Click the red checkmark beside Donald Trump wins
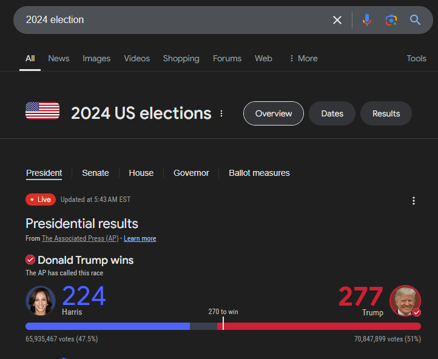Screen dimensions: 438x359 30,260
